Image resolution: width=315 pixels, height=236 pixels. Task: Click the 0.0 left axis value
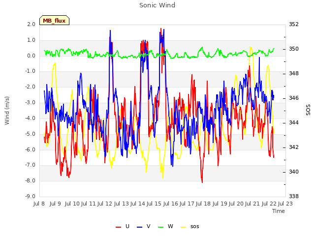[x=31, y=56]
